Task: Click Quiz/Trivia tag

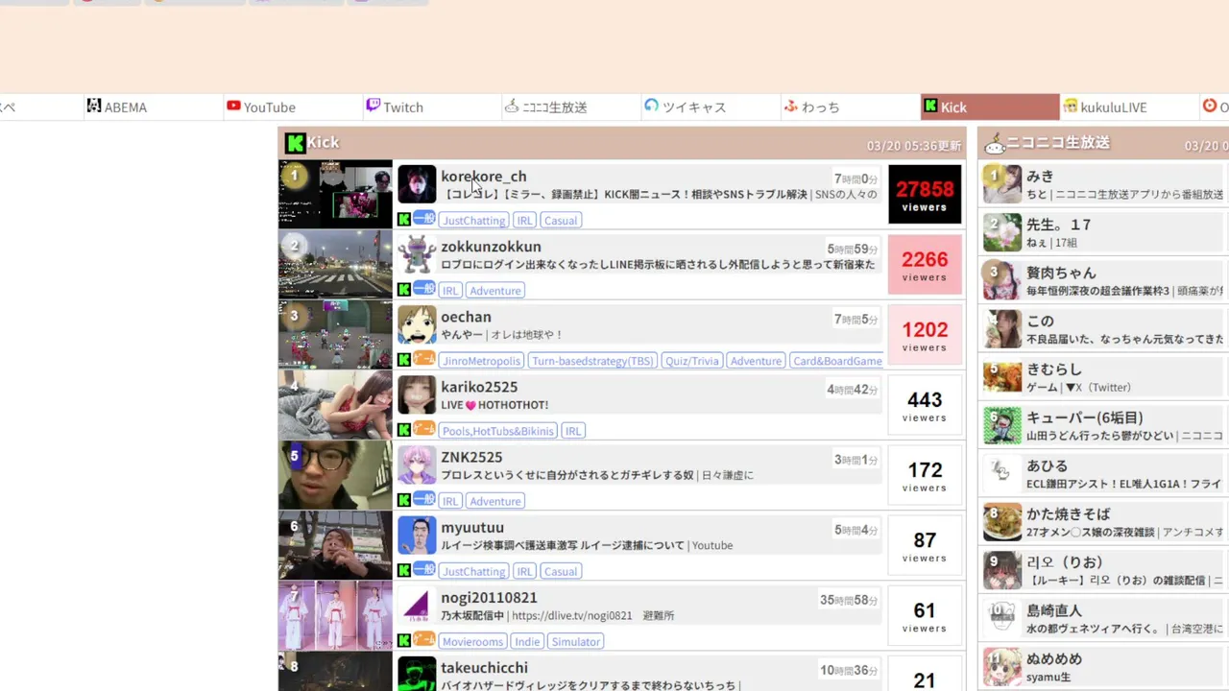Action: pyautogui.click(x=691, y=361)
